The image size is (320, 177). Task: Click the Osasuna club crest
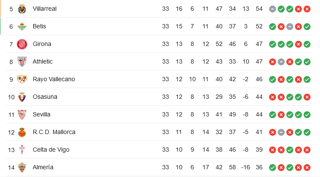pos(22,97)
